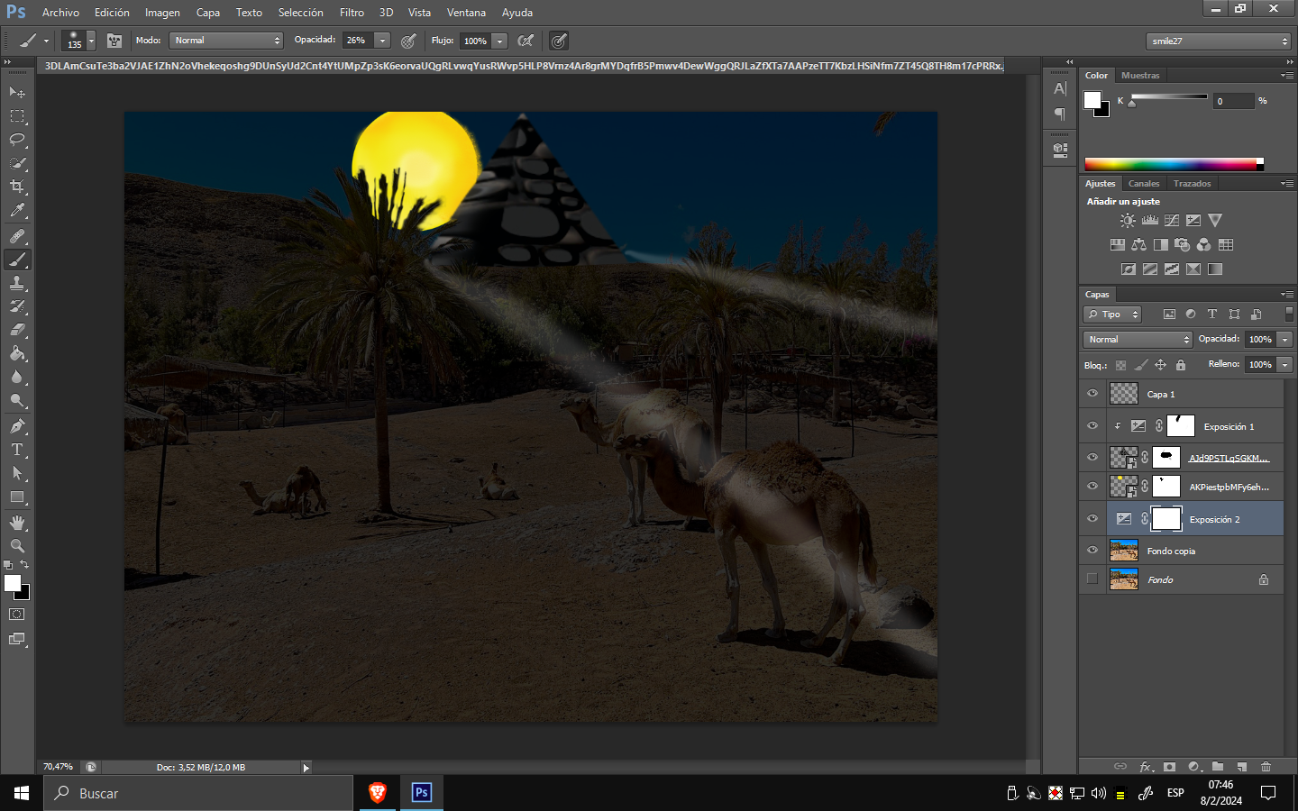
Task: Select the Quick Selection tool
Action: tap(17, 163)
